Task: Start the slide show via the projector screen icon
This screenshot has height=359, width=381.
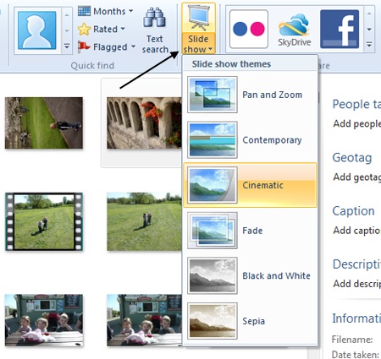Action: pos(198,19)
